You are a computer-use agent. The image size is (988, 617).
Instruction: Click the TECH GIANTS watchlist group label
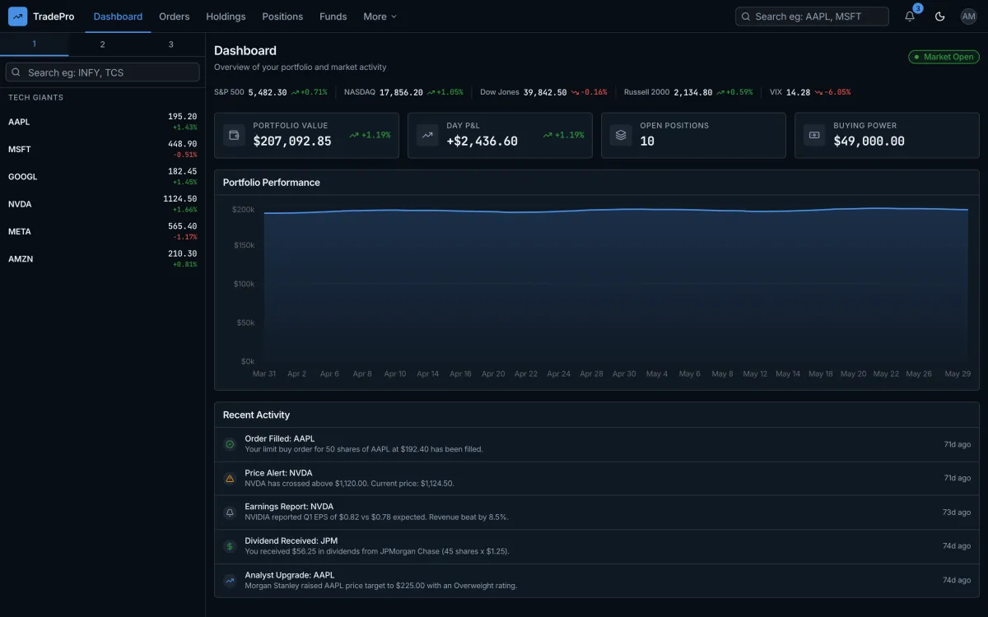pos(35,98)
